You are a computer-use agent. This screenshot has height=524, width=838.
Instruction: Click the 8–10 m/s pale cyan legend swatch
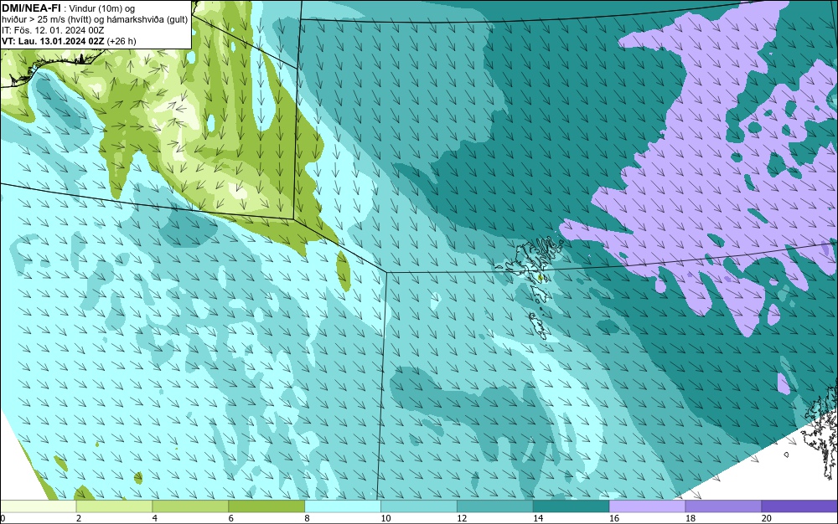pyautogui.click(x=343, y=506)
